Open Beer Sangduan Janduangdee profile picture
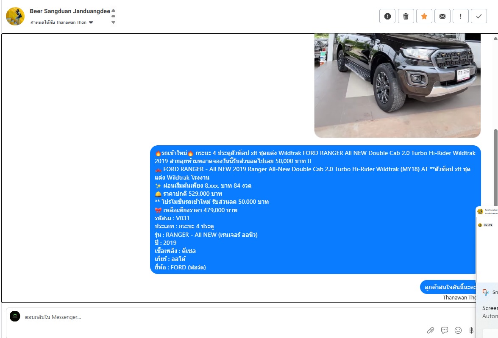The image size is (498, 338). click(15, 16)
